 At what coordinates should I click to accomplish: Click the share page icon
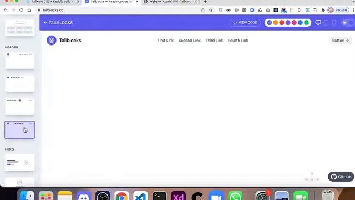click(x=203, y=10)
